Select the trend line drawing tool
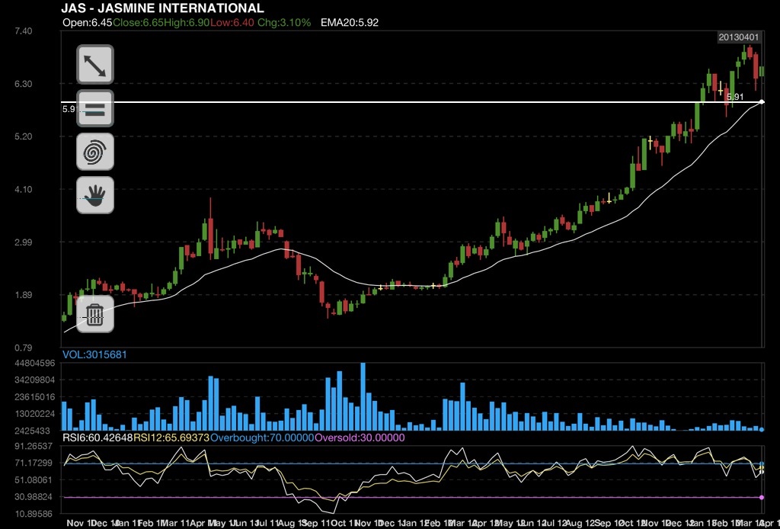The height and width of the screenshot is (529, 780). pyautogui.click(x=95, y=65)
